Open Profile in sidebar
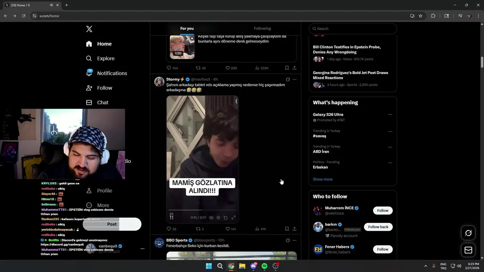 99,191
